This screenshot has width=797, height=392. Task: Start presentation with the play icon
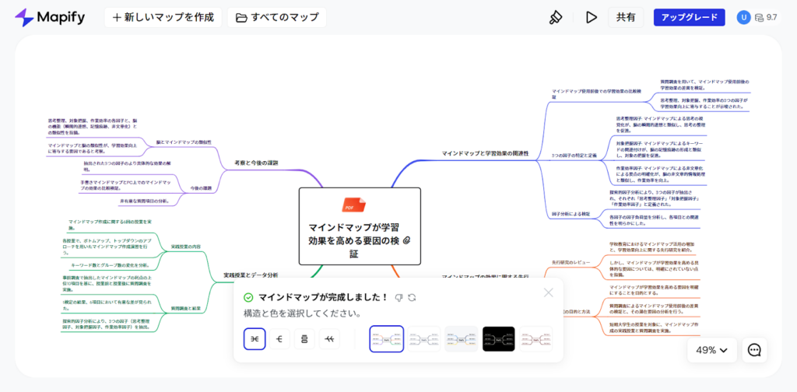point(591,17)
